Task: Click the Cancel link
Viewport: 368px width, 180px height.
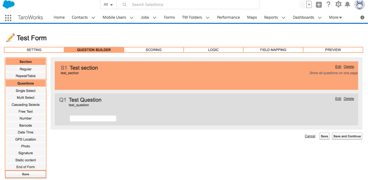Action: [x=310, y=136]
